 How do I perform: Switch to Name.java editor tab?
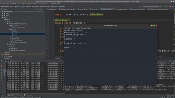pos(94,9)
